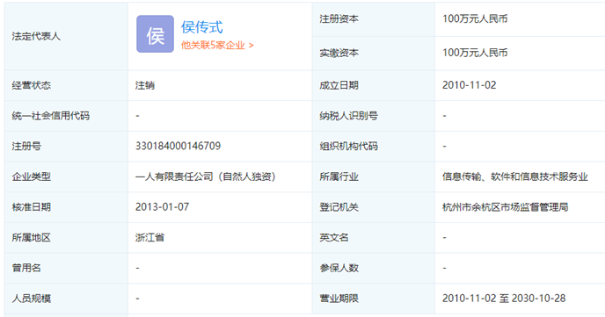Select the 核准日期 label
Viewport: 605px width, 317px height.
32,207
